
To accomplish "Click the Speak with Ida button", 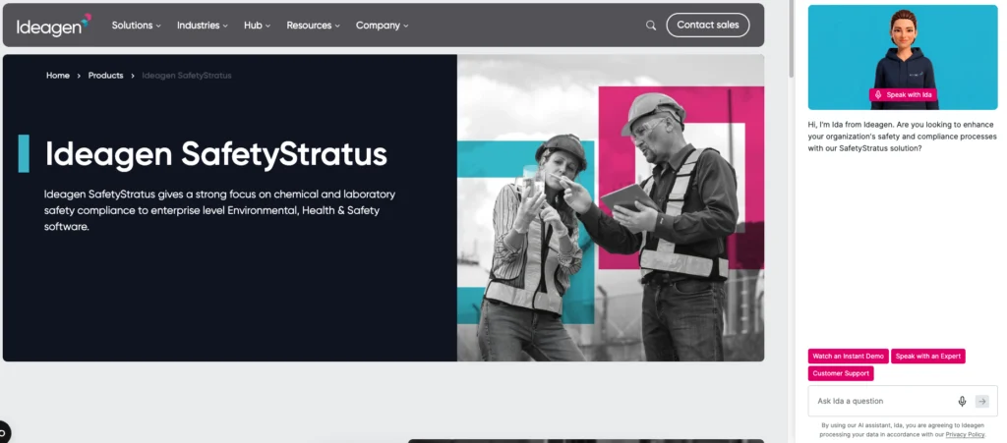I will [903, 95].
